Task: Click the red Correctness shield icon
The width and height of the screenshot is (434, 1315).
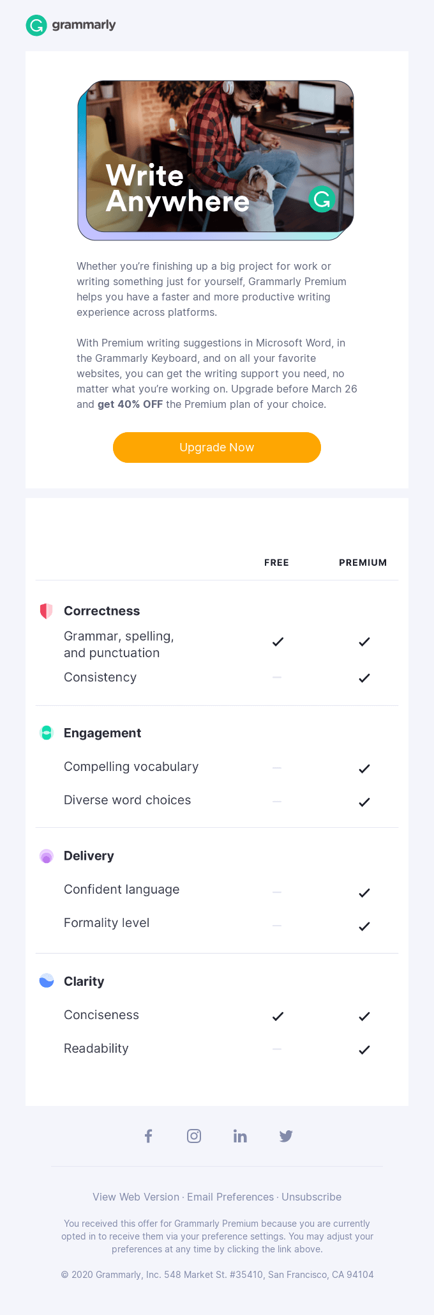Action: (46, 611)
